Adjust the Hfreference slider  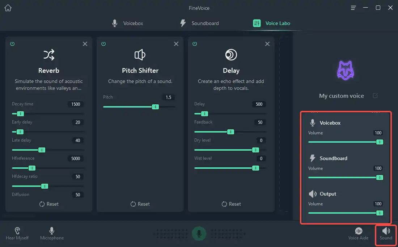click(x=48, y=168)
